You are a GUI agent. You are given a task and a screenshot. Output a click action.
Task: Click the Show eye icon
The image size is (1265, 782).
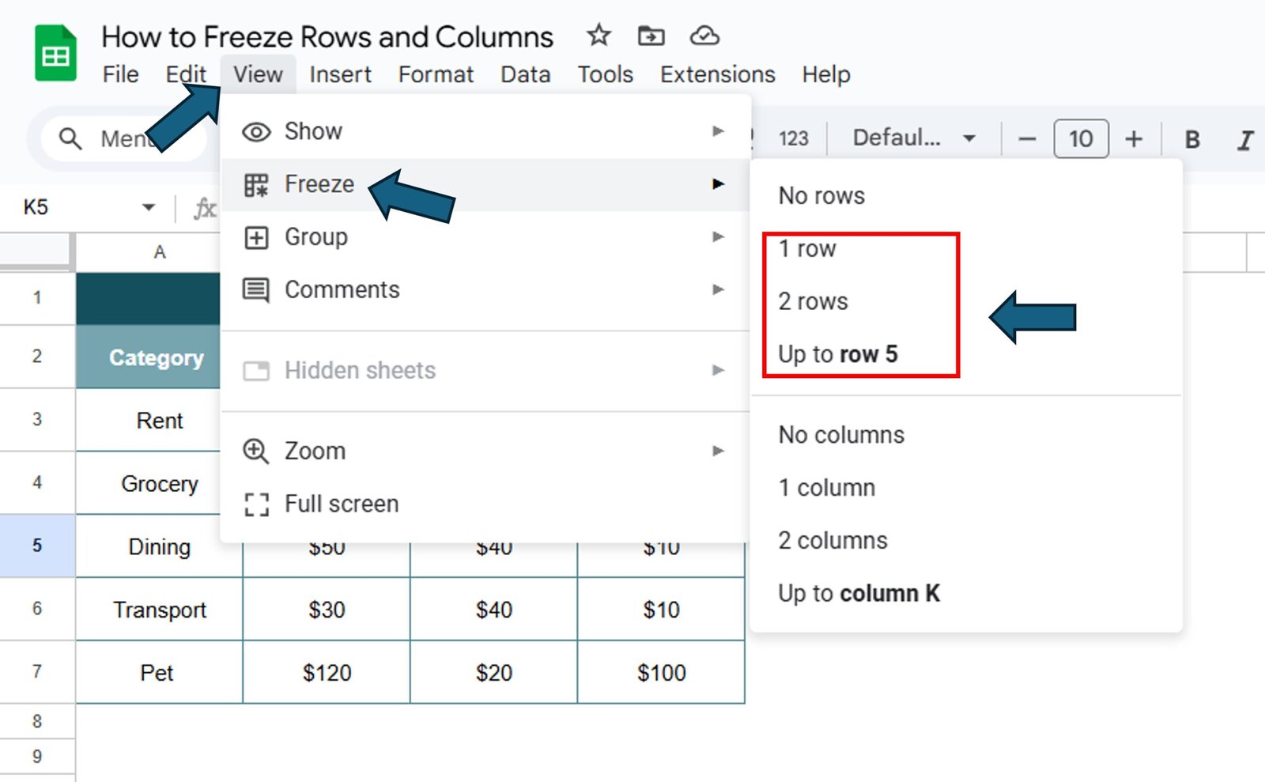[256, 132]
